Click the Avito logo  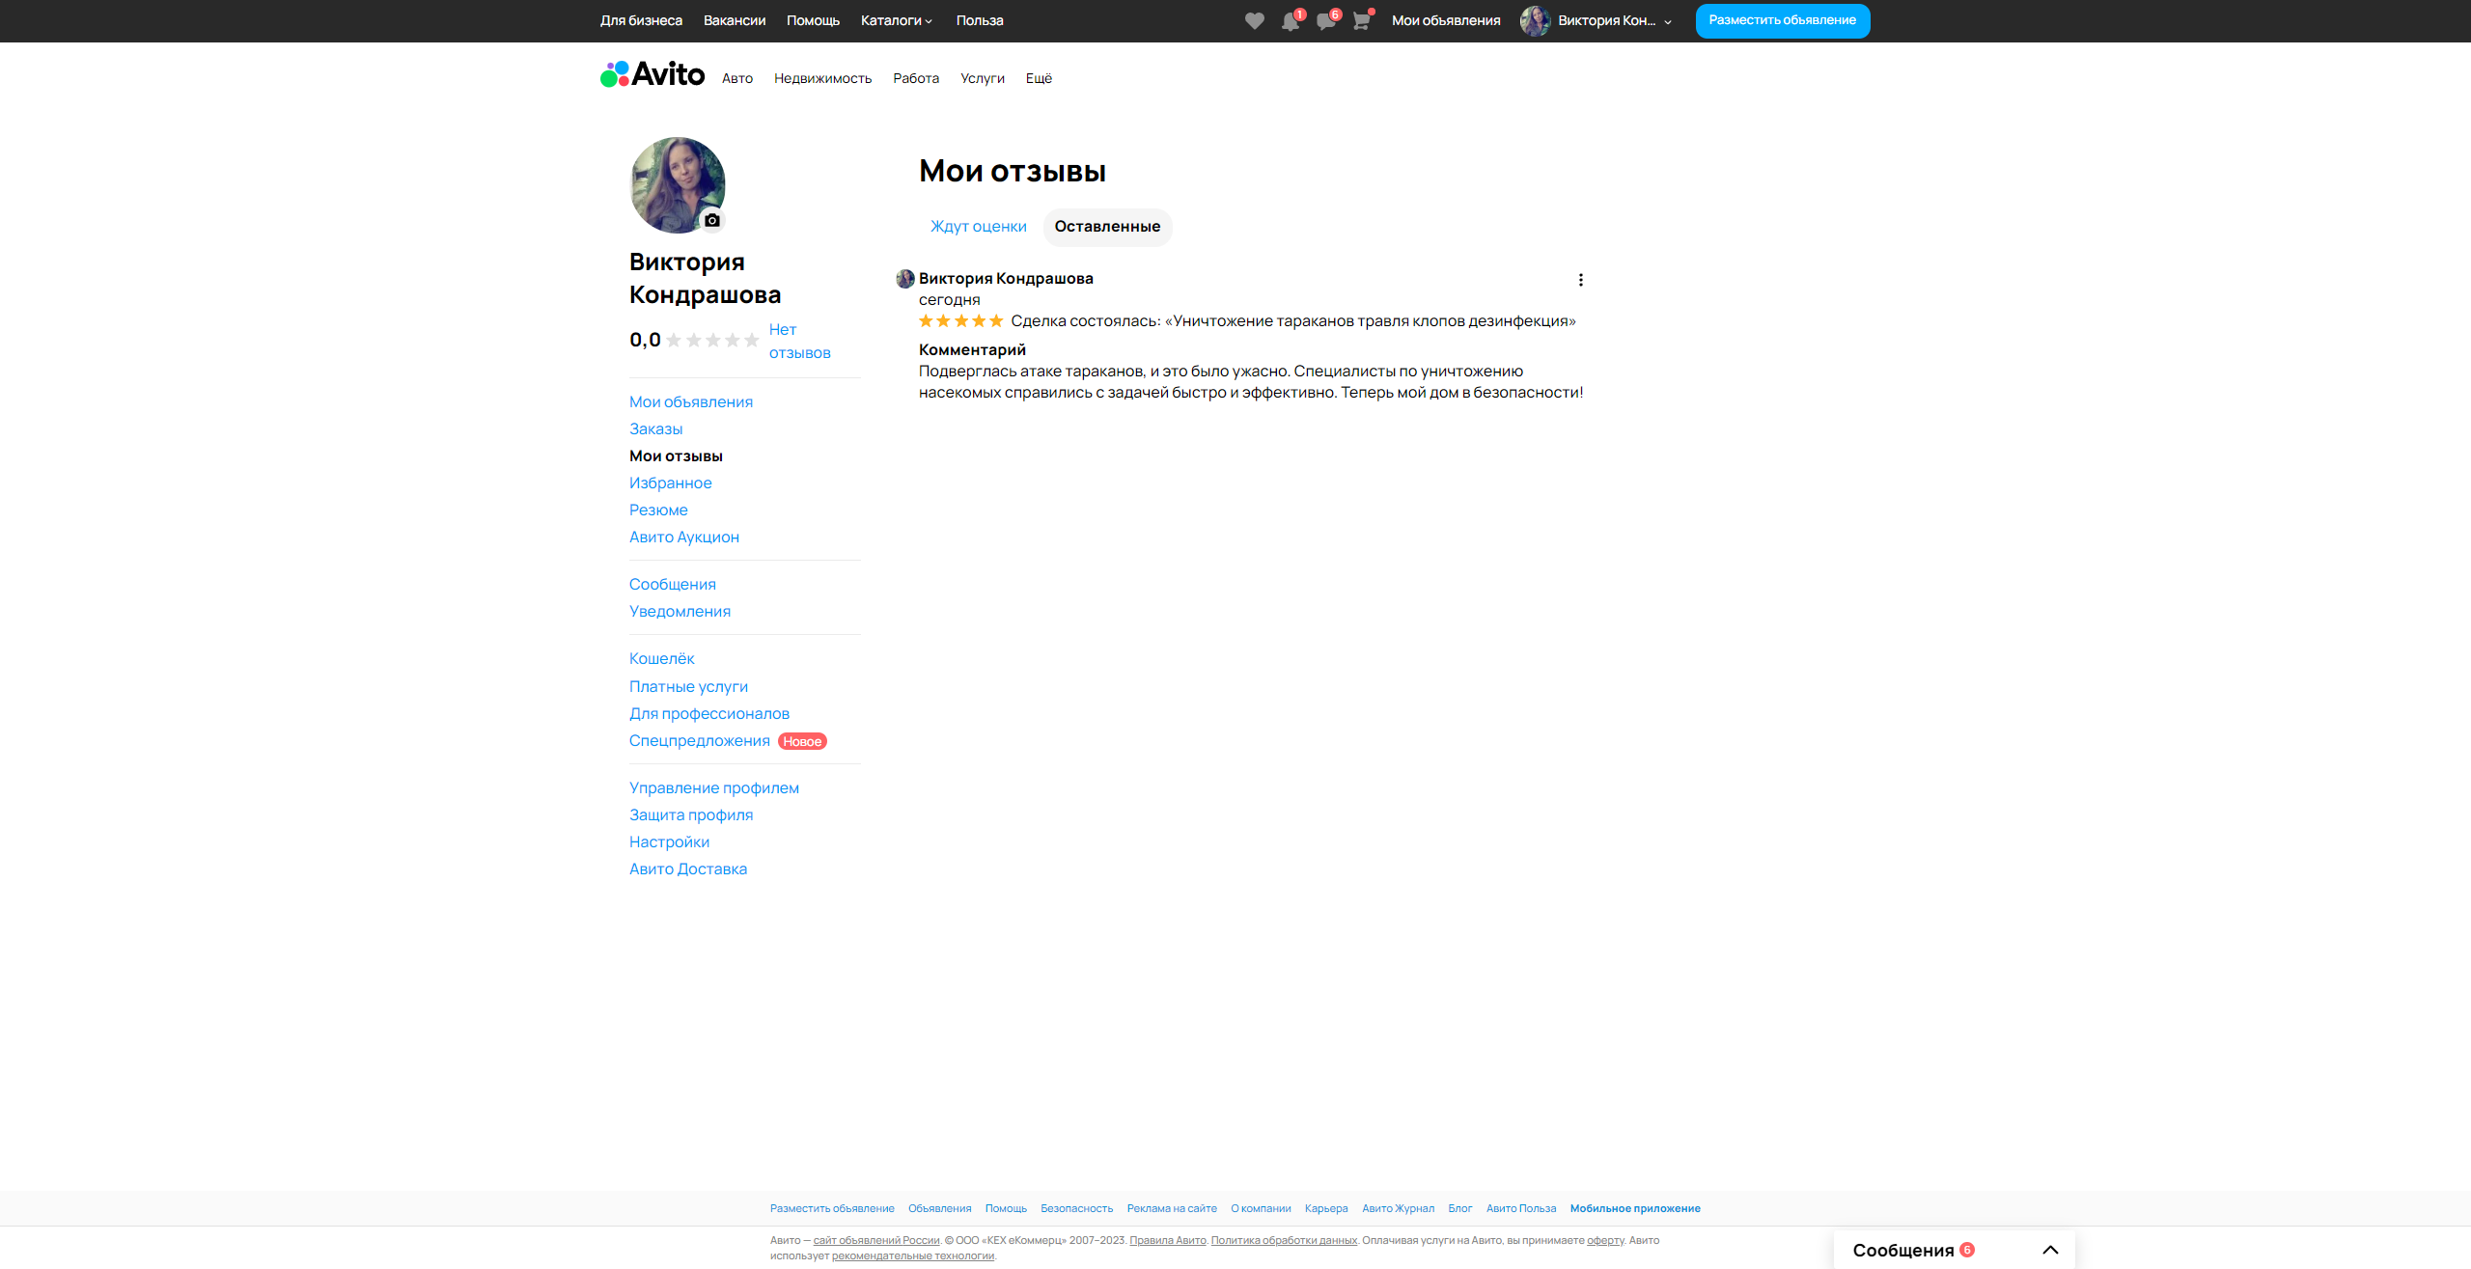(652, 74)
